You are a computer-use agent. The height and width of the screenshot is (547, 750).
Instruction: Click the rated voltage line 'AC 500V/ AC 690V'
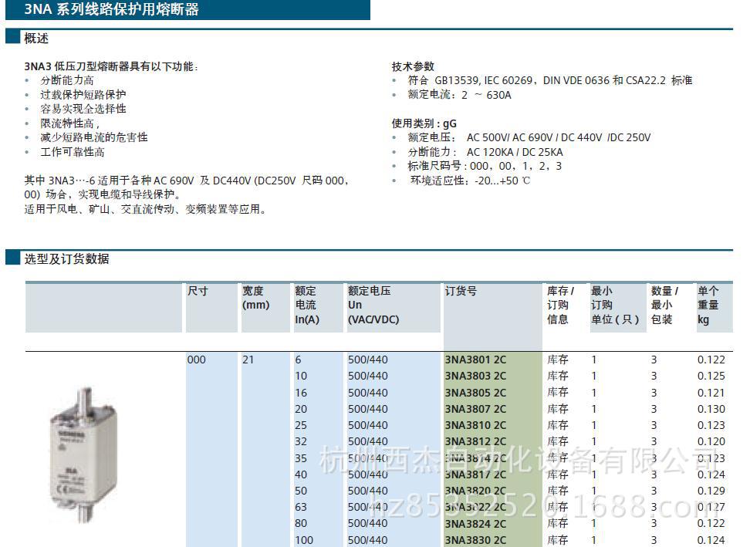pyautogui.click(x=529, y=137)
